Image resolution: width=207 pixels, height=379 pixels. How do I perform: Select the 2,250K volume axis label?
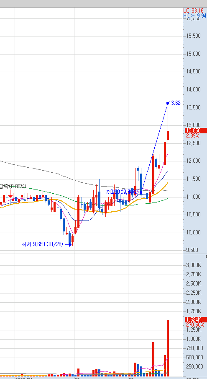(x=194, y=293)
